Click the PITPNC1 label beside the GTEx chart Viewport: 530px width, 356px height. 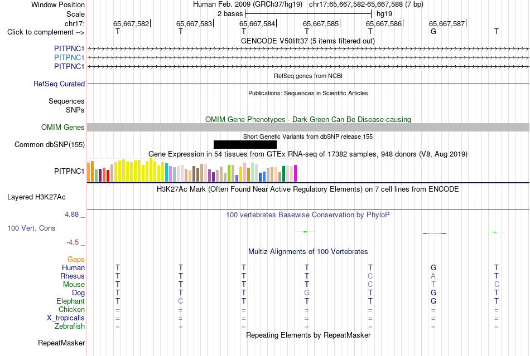[x=69, y=172]
